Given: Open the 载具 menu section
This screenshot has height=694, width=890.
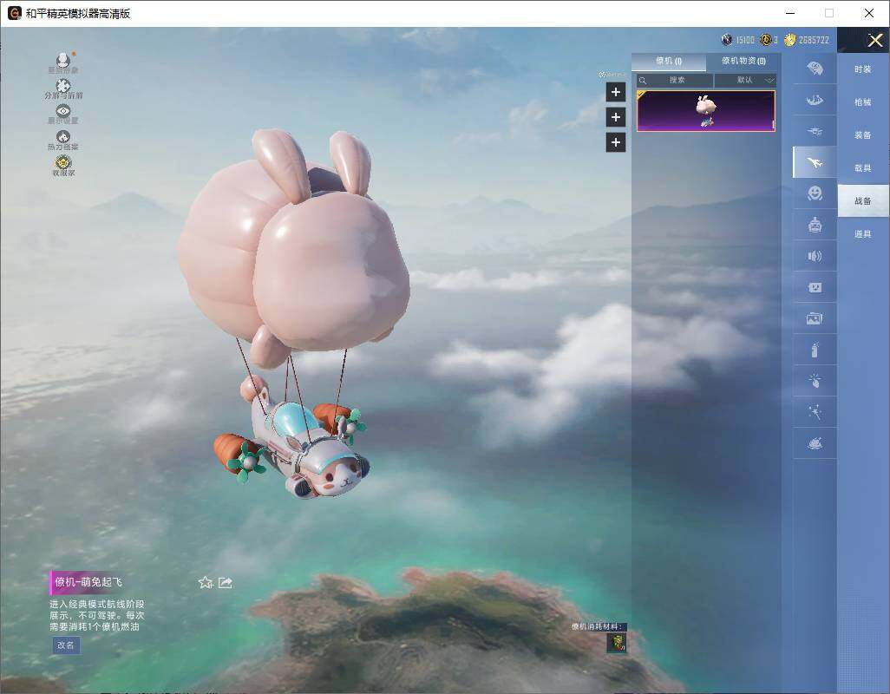Looking at the screenshot, I should [x=863, y=168].
